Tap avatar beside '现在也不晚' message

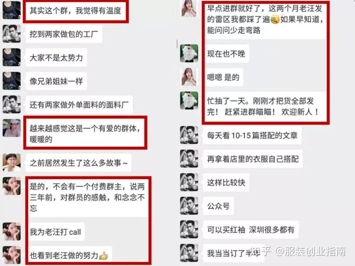189,54
